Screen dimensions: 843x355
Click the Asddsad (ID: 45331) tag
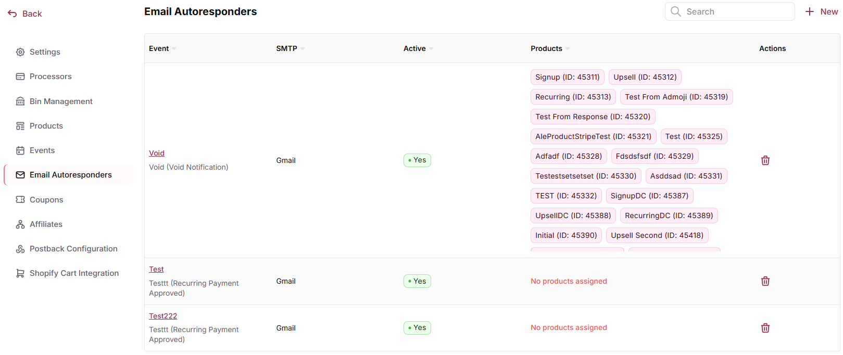point(686,176)
